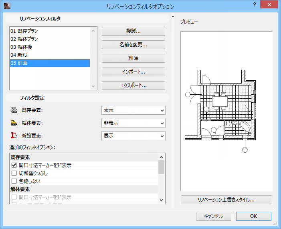The height and width of the screenshot is (229, 281).
Task: Click the down arrow of the options list scrollbar
Action: [161, 200]
